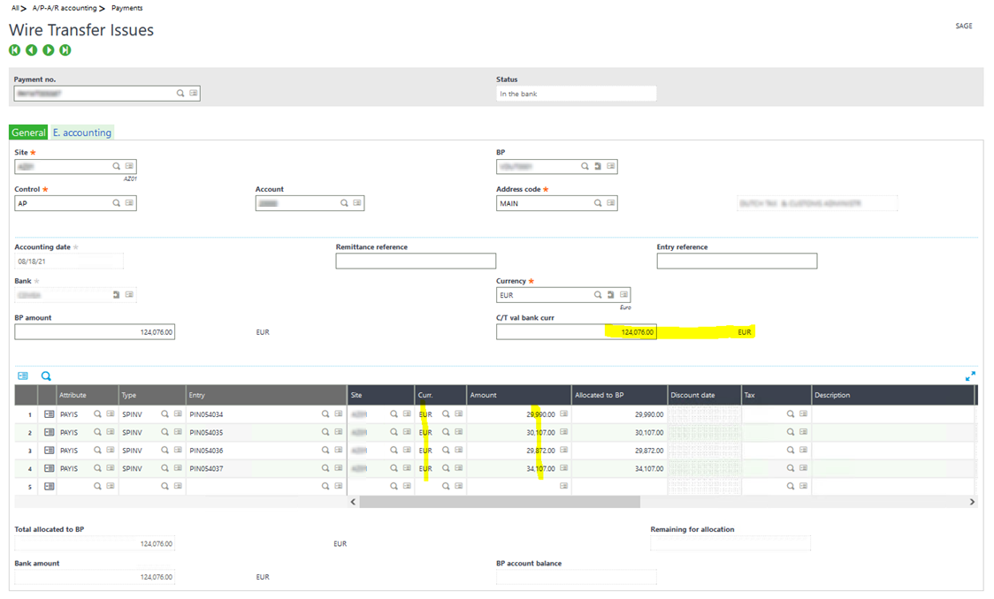
Task: Open the Account field lookup magnifier
Action: tap(346, 202)
